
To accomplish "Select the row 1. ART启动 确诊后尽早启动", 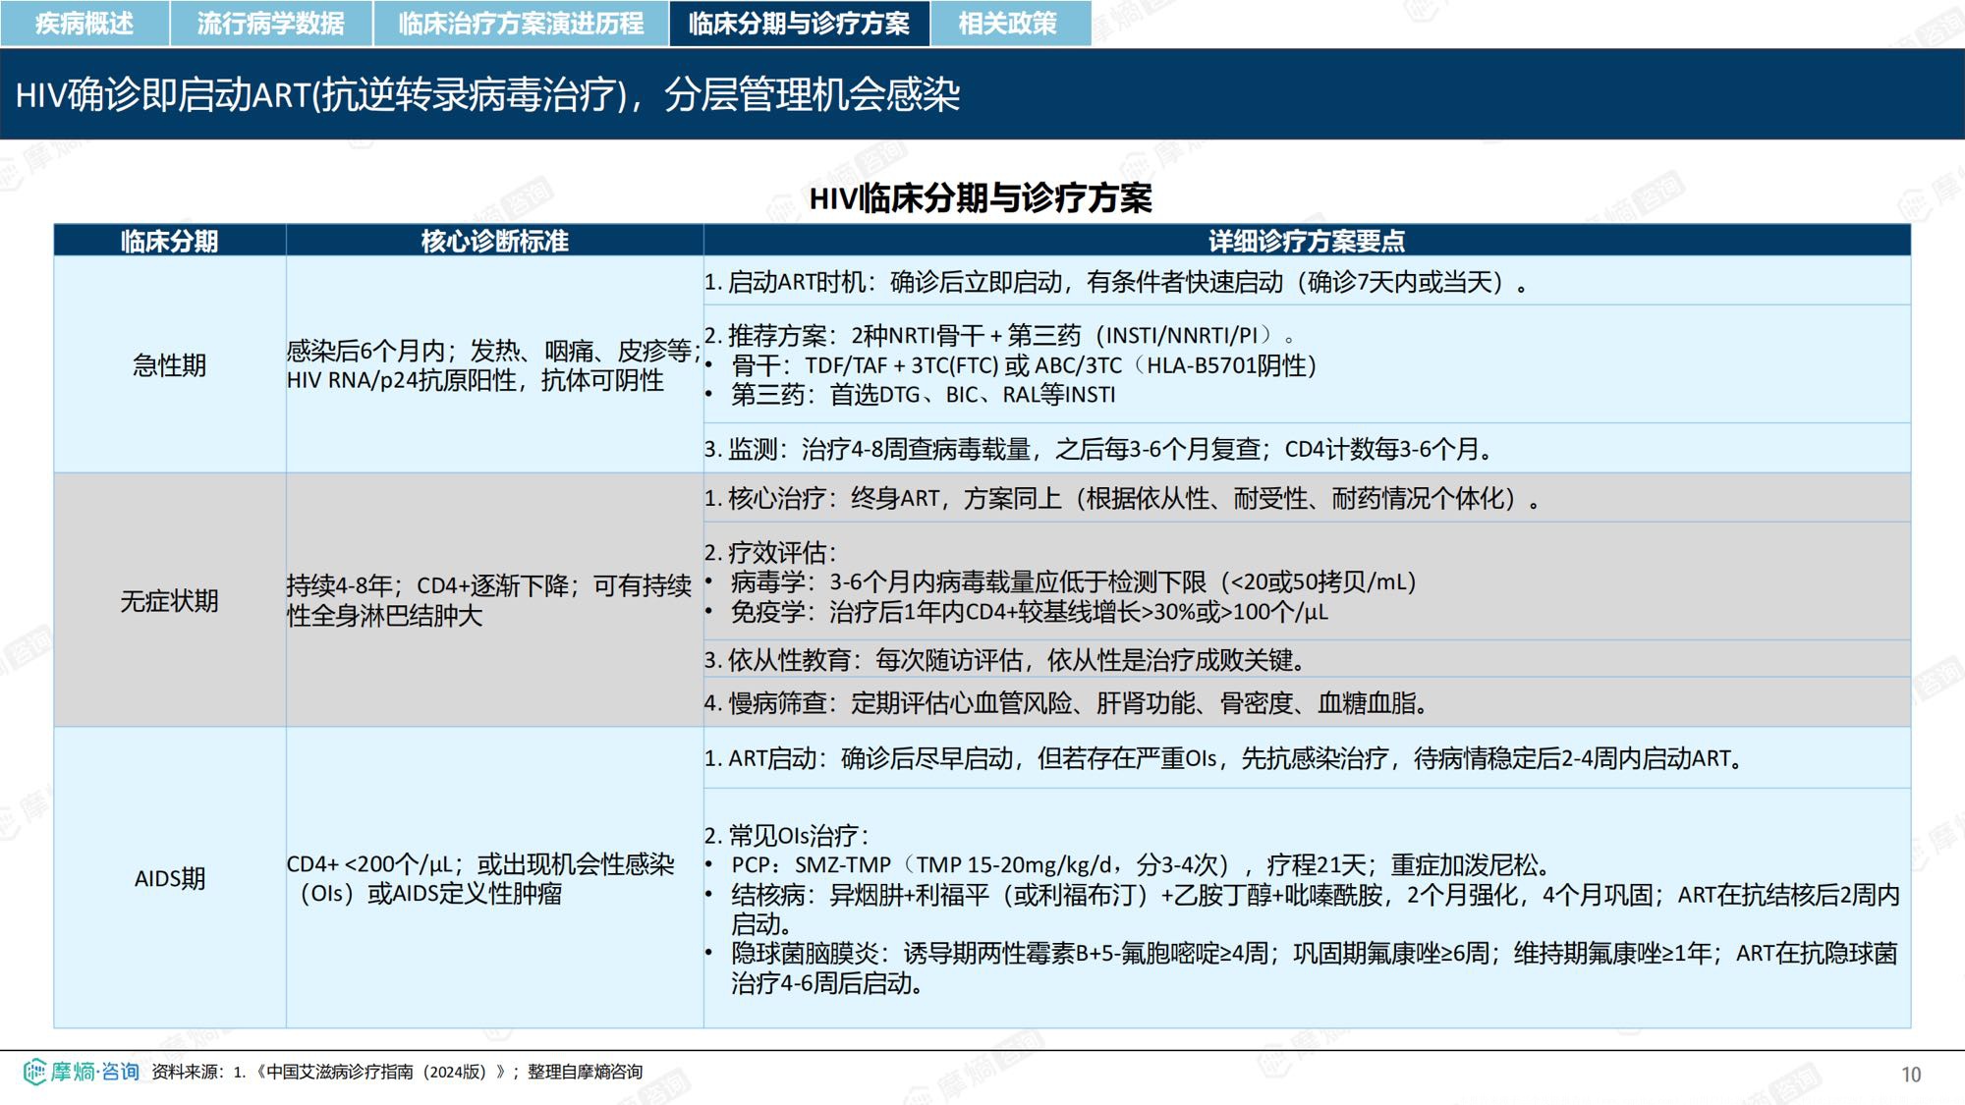I will pos(1307,757).
